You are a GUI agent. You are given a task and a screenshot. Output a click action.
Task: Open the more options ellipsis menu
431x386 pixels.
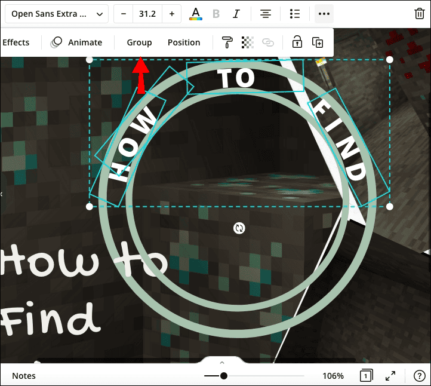[x=324, y=14]
